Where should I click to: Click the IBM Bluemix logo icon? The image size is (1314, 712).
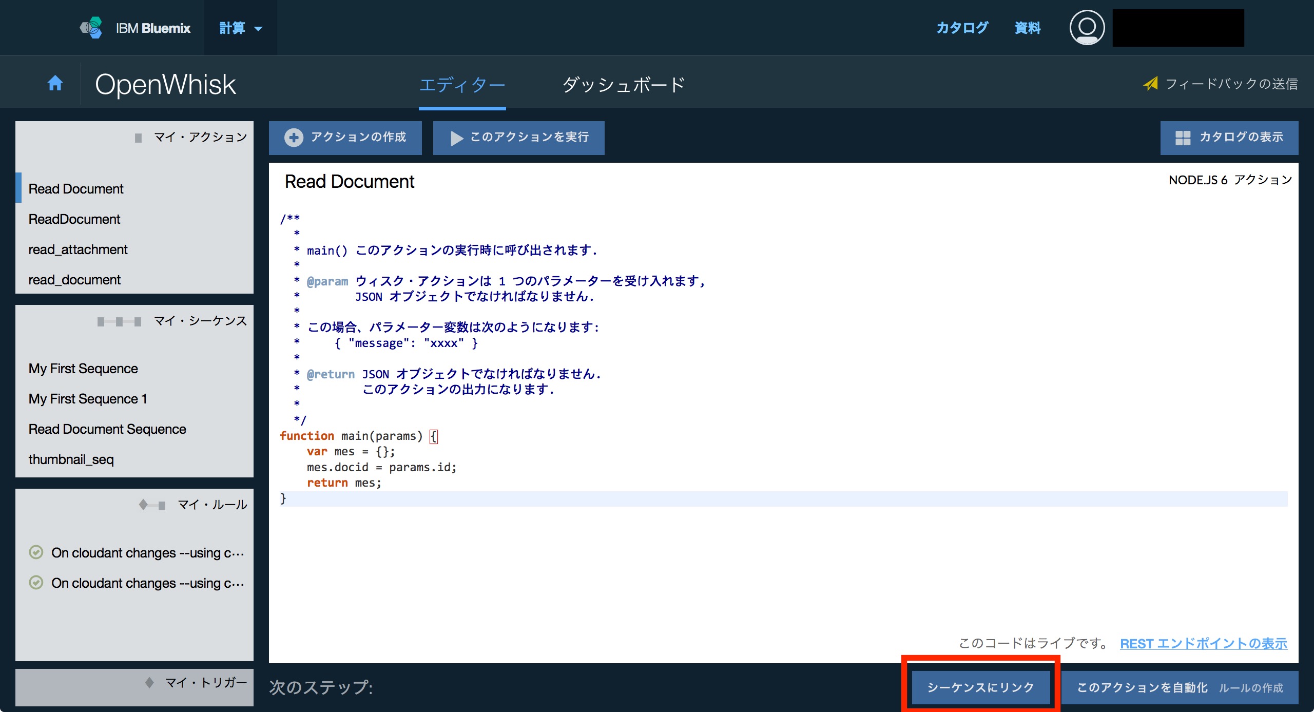(x=91, y=28)
